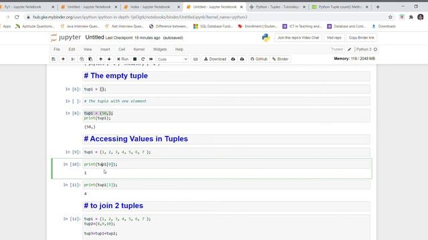Image resolution: width=428 pixels, height=240 pixels.
Task: Open the Edit menu
Action: [72, 49]
